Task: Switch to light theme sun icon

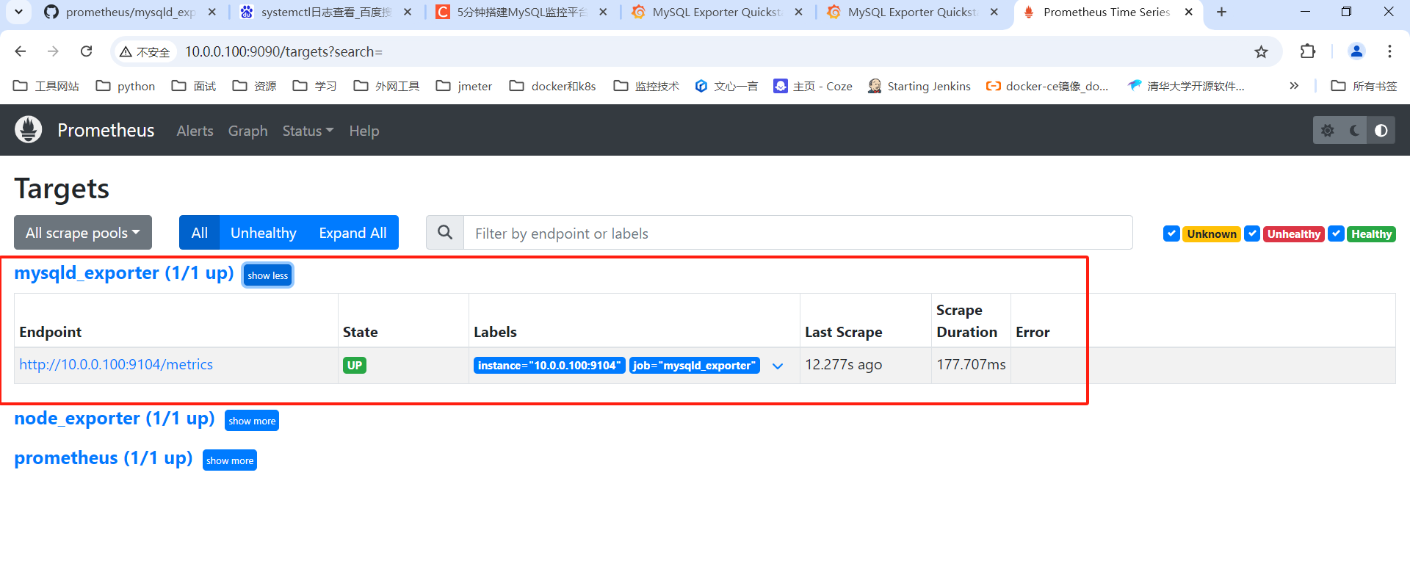Action: click(x=1327, y=130)
